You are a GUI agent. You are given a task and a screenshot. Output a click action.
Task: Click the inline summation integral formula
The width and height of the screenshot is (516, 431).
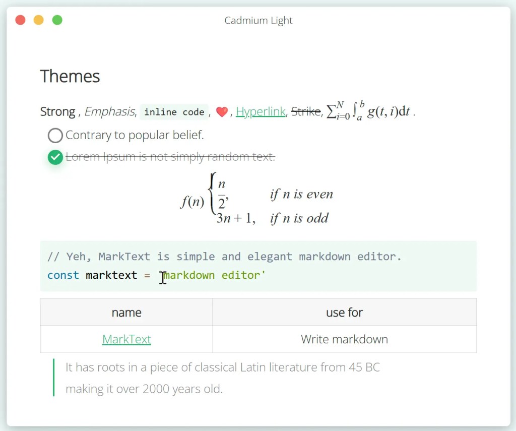pos(369,111)
